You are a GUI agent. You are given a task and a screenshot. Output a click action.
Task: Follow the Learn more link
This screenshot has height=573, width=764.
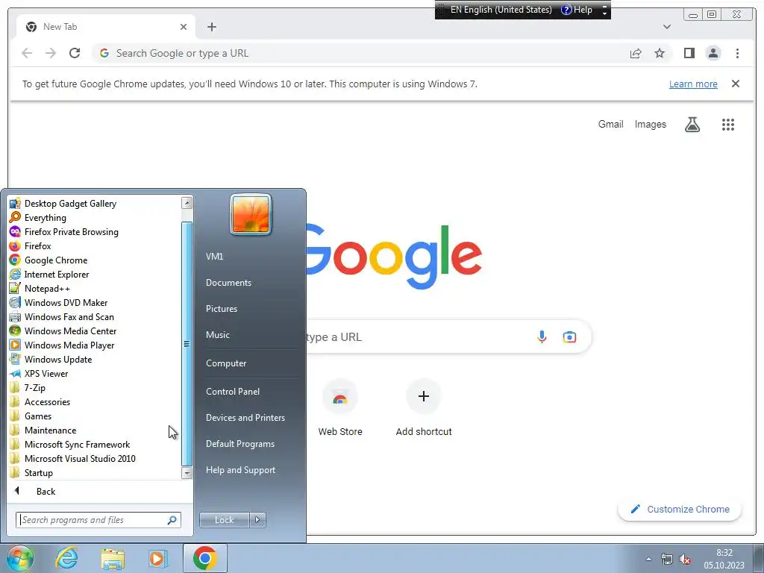point(693,84)
